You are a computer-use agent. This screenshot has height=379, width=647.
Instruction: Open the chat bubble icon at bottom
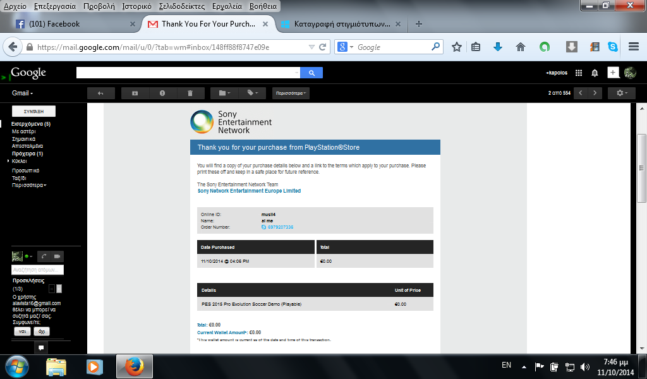41,347
